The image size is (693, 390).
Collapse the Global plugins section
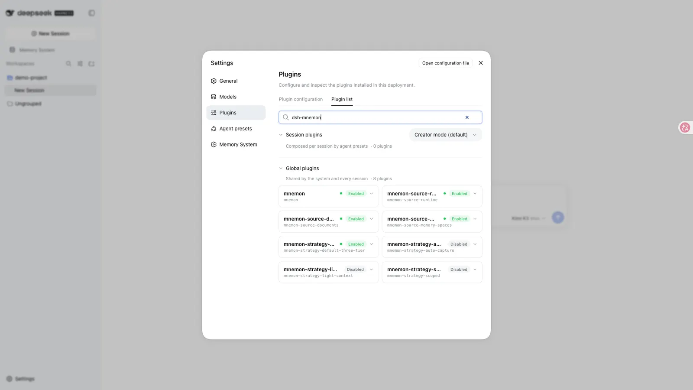click(281, 168)
